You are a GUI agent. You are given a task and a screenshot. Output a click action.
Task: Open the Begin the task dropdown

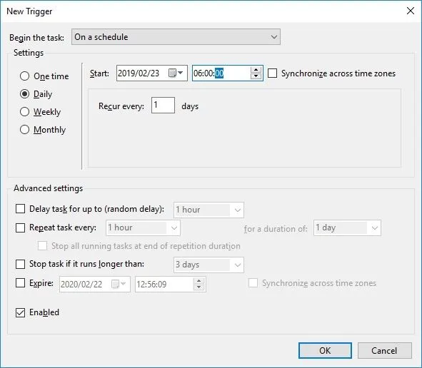pyautogui.click(x=176, y=37)
